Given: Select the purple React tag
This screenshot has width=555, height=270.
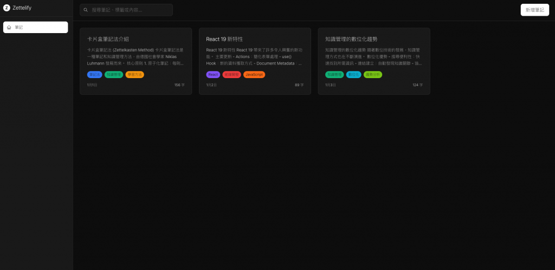Looking at the screenshot, I should [213, 75].
